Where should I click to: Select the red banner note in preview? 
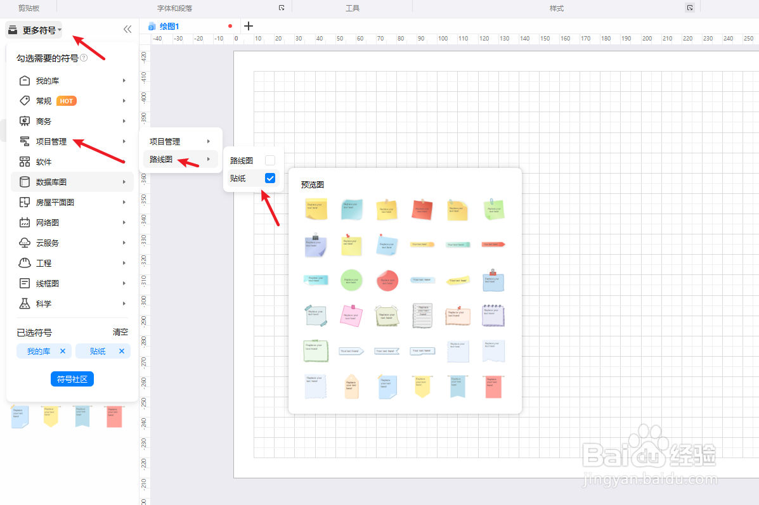pos(493,387)
